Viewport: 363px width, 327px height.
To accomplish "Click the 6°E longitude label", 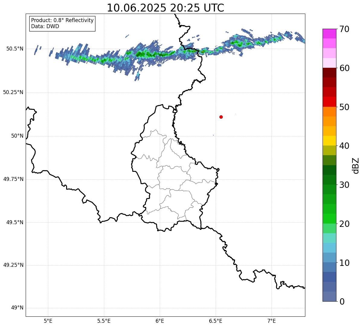I will [x=160, y=321].
